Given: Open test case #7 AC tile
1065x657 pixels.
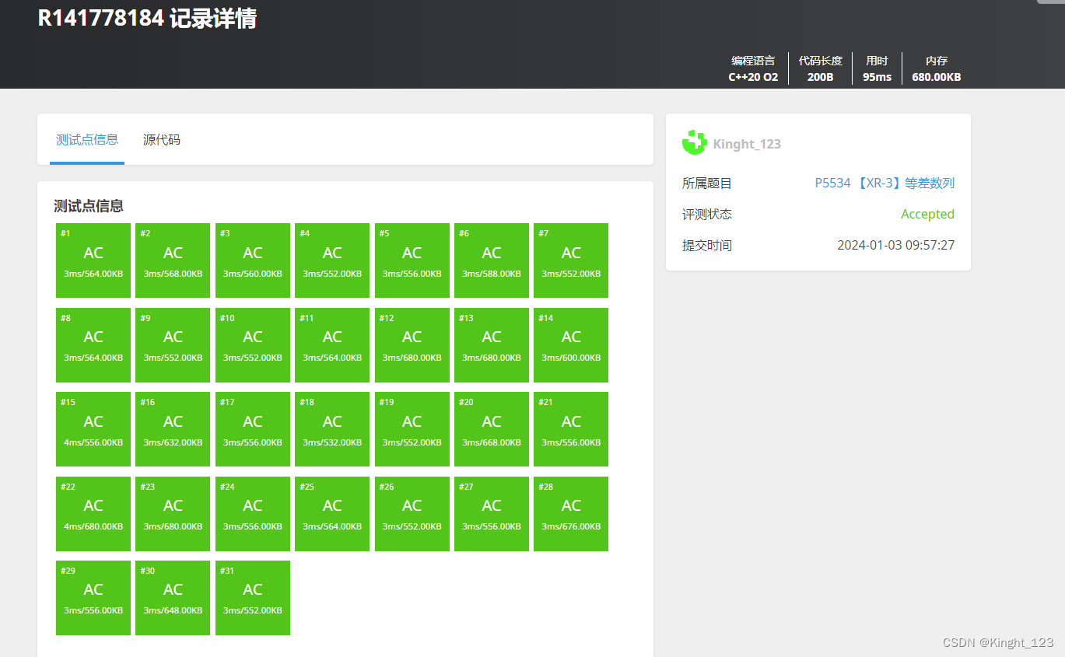Looking at the screenshot, I should [x=571, y=260].
